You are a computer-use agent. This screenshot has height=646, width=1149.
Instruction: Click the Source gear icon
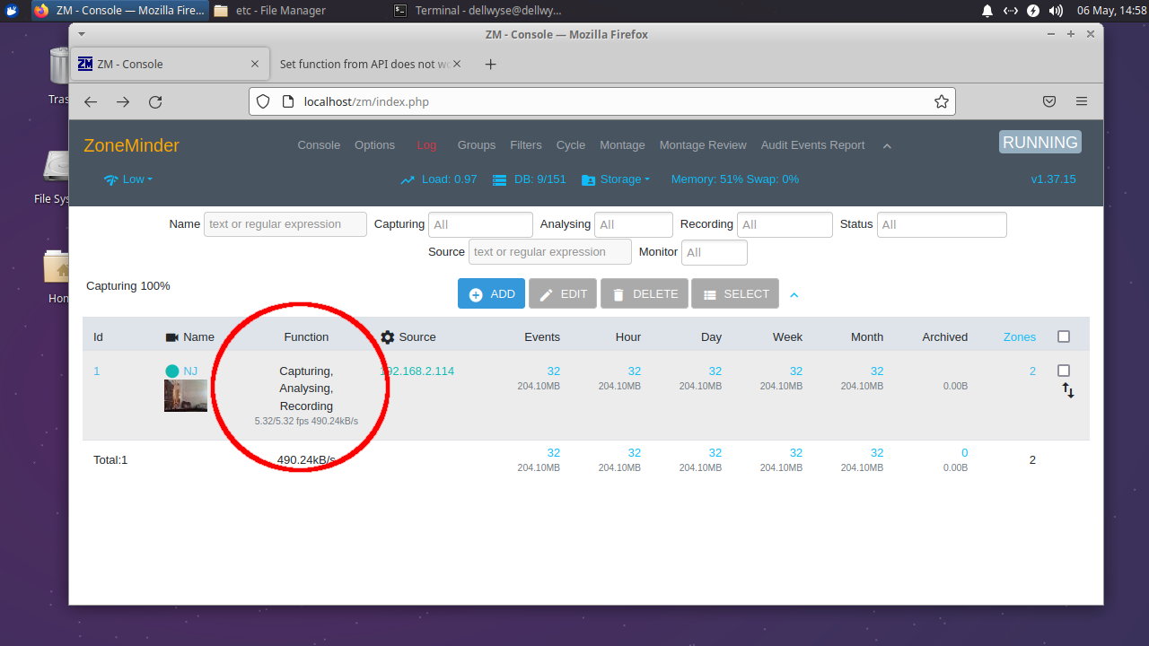(x=388, y=337)
